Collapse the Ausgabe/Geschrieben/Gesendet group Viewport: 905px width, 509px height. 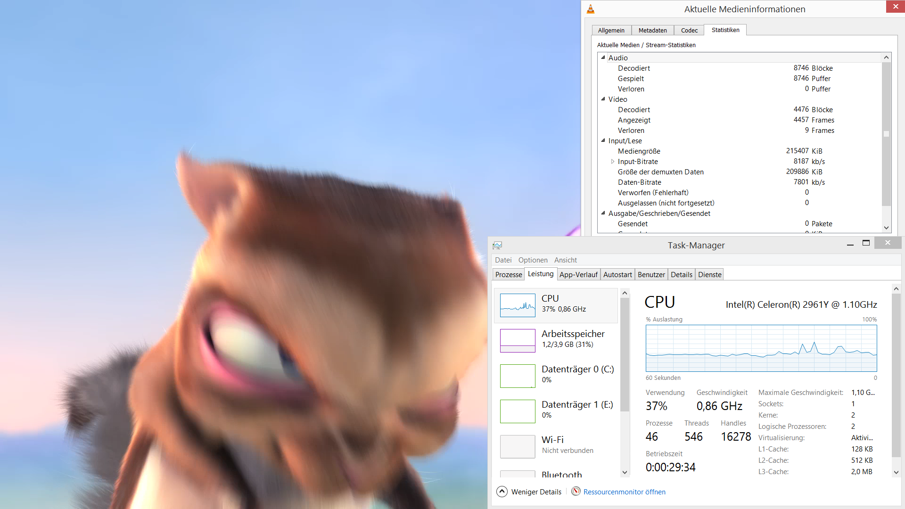603,213
